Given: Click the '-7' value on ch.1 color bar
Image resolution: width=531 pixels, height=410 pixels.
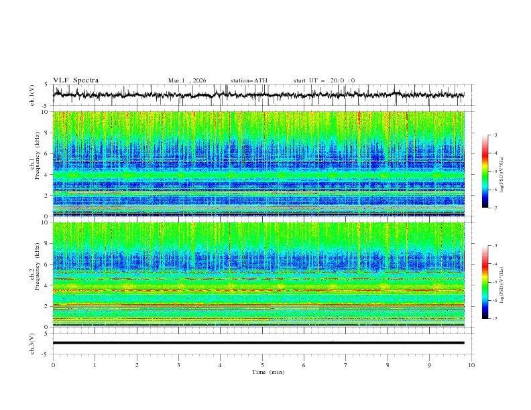Looking at the screenshot, I should [x=495, y=208].
